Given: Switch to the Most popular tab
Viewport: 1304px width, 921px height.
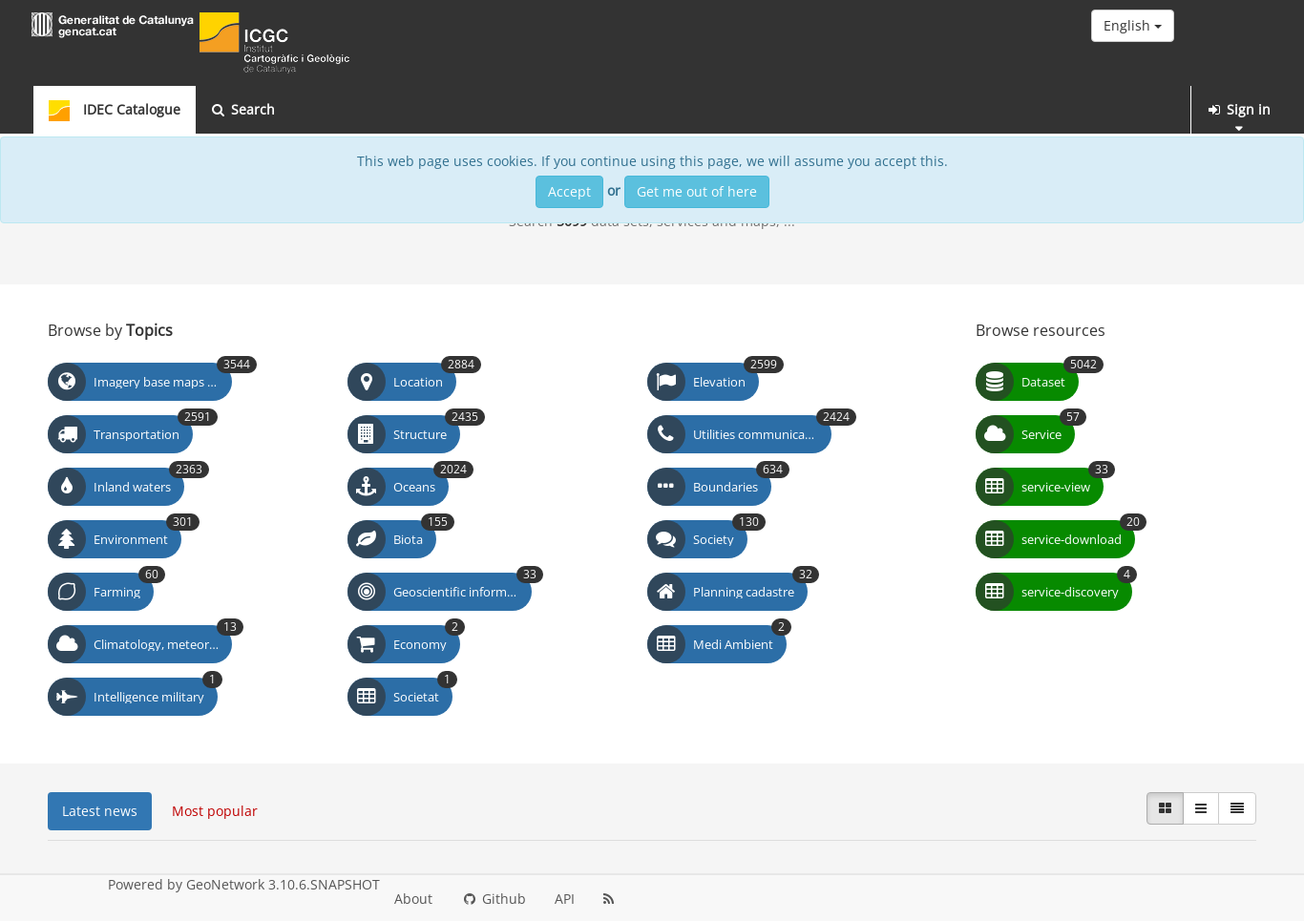Looking at the screenshot, I should 215,811.
